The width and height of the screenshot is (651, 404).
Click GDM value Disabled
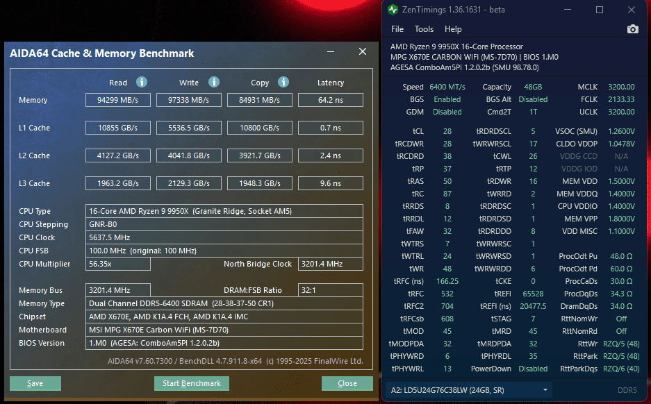coord(447,112)
